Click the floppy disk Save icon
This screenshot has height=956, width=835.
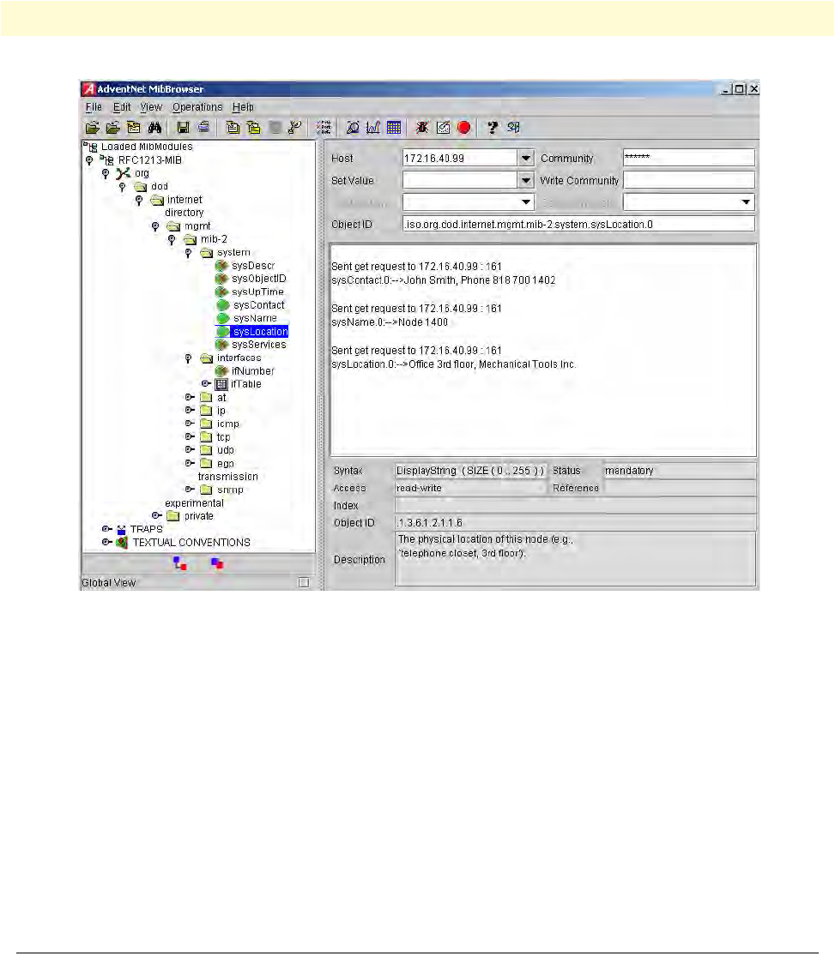[x=183, y=128]
